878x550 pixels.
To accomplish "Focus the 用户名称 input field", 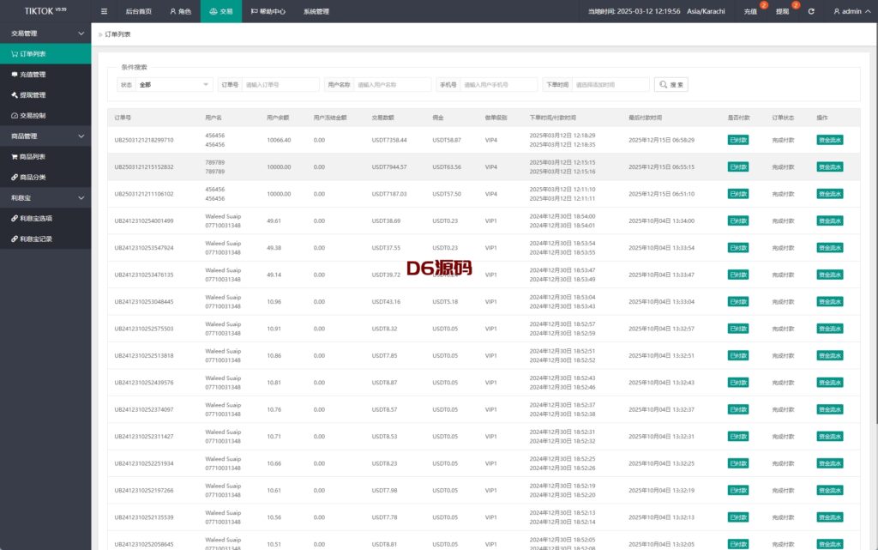I will pyautogui.click(x=392, y=85).
